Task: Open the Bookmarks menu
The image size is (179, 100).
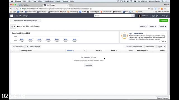Action: tap(49, 1)
